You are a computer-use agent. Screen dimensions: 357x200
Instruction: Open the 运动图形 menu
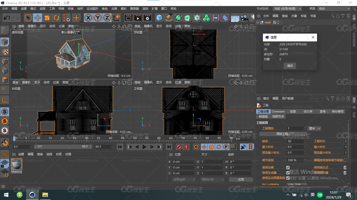tap(93, 9)
